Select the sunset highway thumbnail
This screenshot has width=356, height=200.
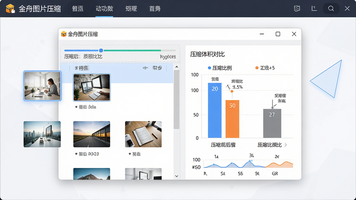click(x=92, y=134)
